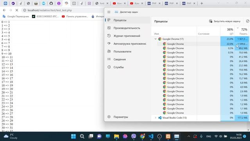Screen dimensions: 250x141
Task: Click the ENG language indicator
Action: (x=209, y=136)
